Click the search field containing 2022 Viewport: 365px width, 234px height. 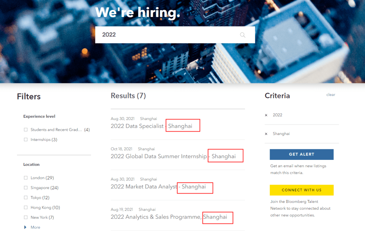[x=166, y=35]
